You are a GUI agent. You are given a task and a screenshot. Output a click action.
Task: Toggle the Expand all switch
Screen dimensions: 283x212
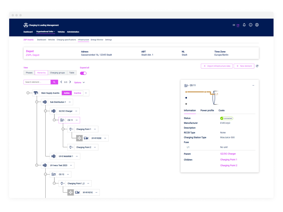click(83, 73)
